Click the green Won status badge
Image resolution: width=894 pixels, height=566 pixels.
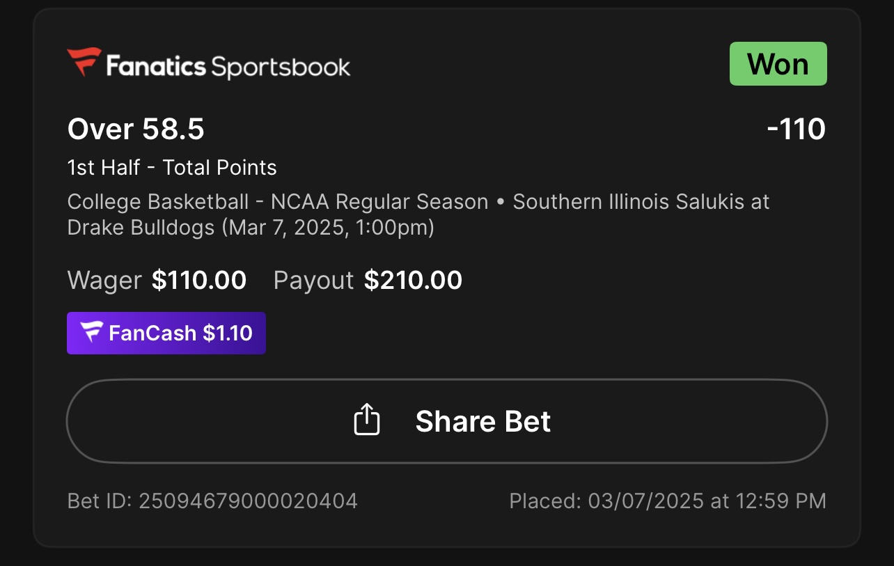(x=778, y=64)
